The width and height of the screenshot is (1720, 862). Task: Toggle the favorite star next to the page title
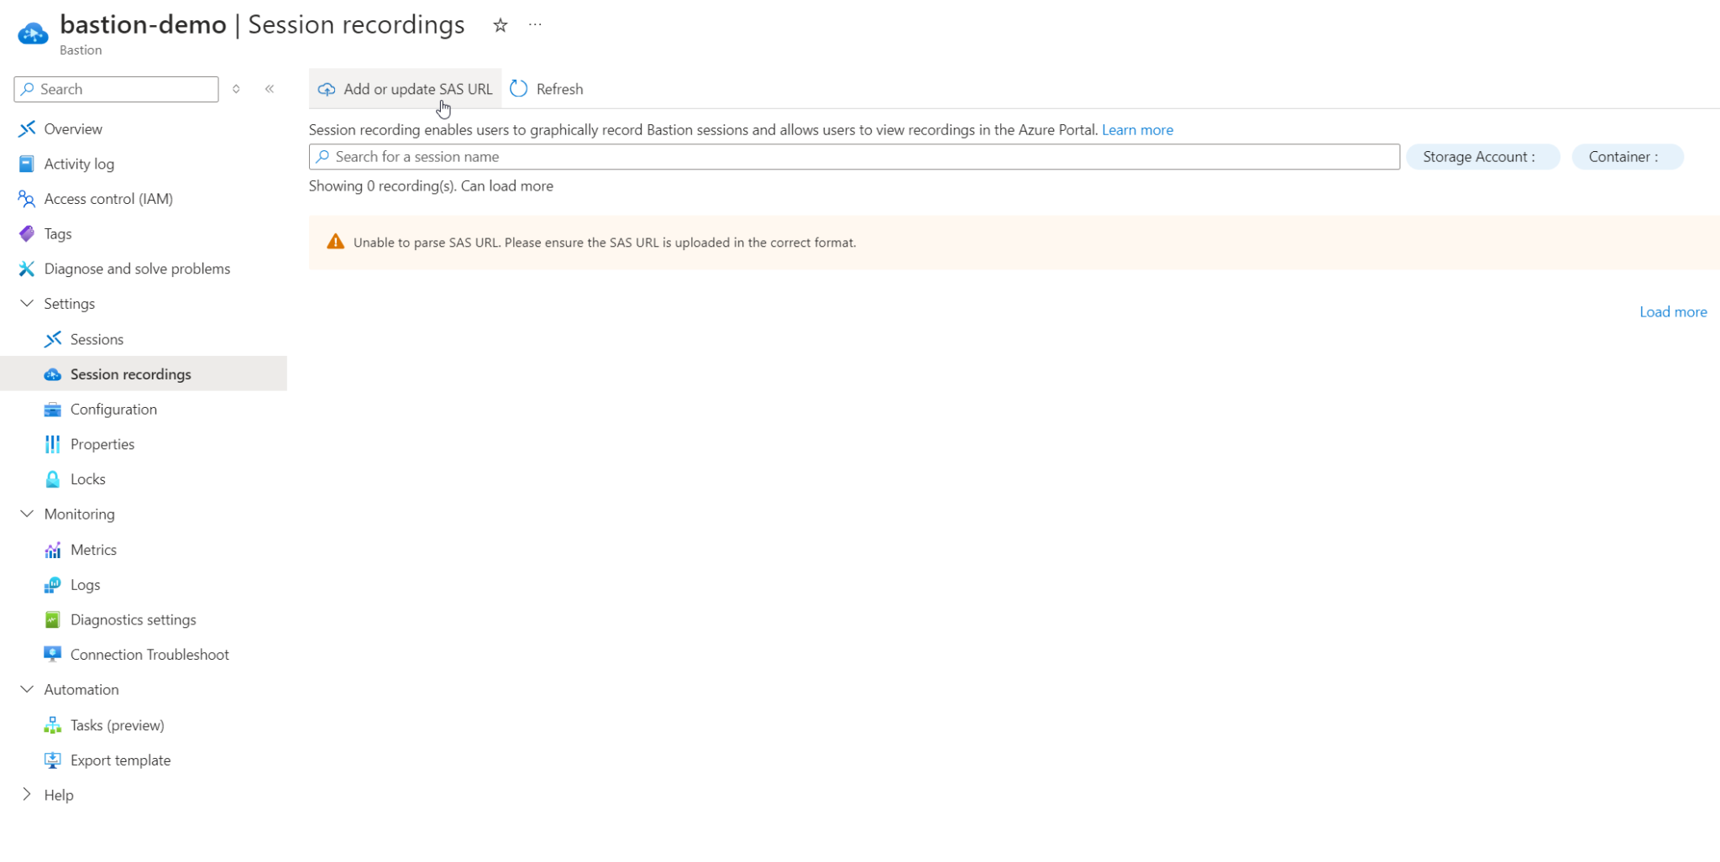point(500,25)
